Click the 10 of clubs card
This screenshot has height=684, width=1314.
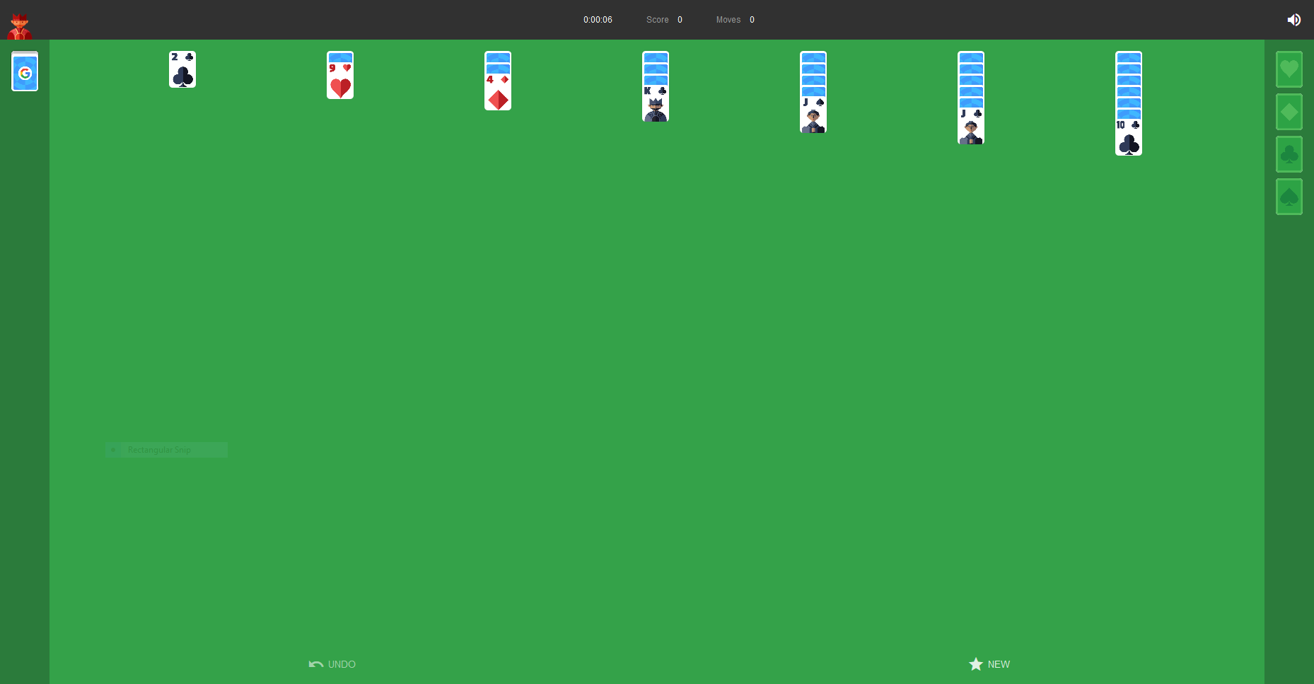click(1129, 137)
